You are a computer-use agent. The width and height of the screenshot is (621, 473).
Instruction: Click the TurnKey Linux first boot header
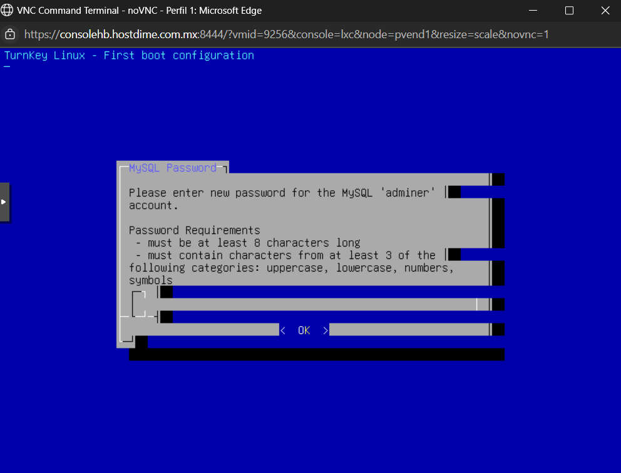click(129, 55)
